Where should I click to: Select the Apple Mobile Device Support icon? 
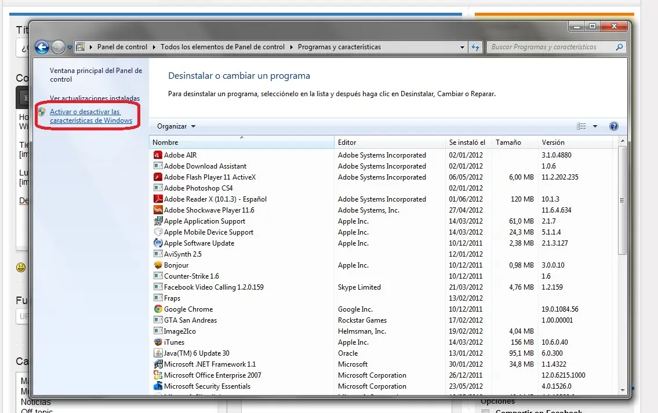tap(158, 232)
